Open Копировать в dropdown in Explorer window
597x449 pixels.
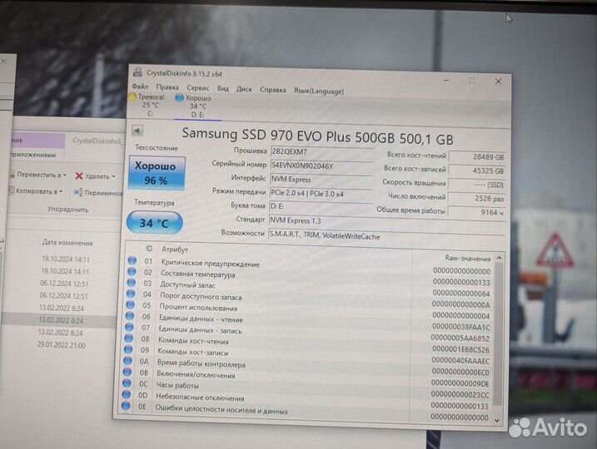pyautogui.click(x=36, y=191)
